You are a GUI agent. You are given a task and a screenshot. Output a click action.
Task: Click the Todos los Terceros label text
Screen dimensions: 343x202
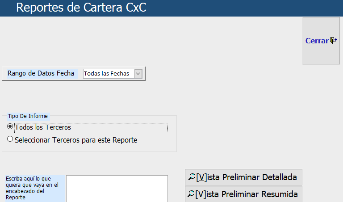pos(43,127)
